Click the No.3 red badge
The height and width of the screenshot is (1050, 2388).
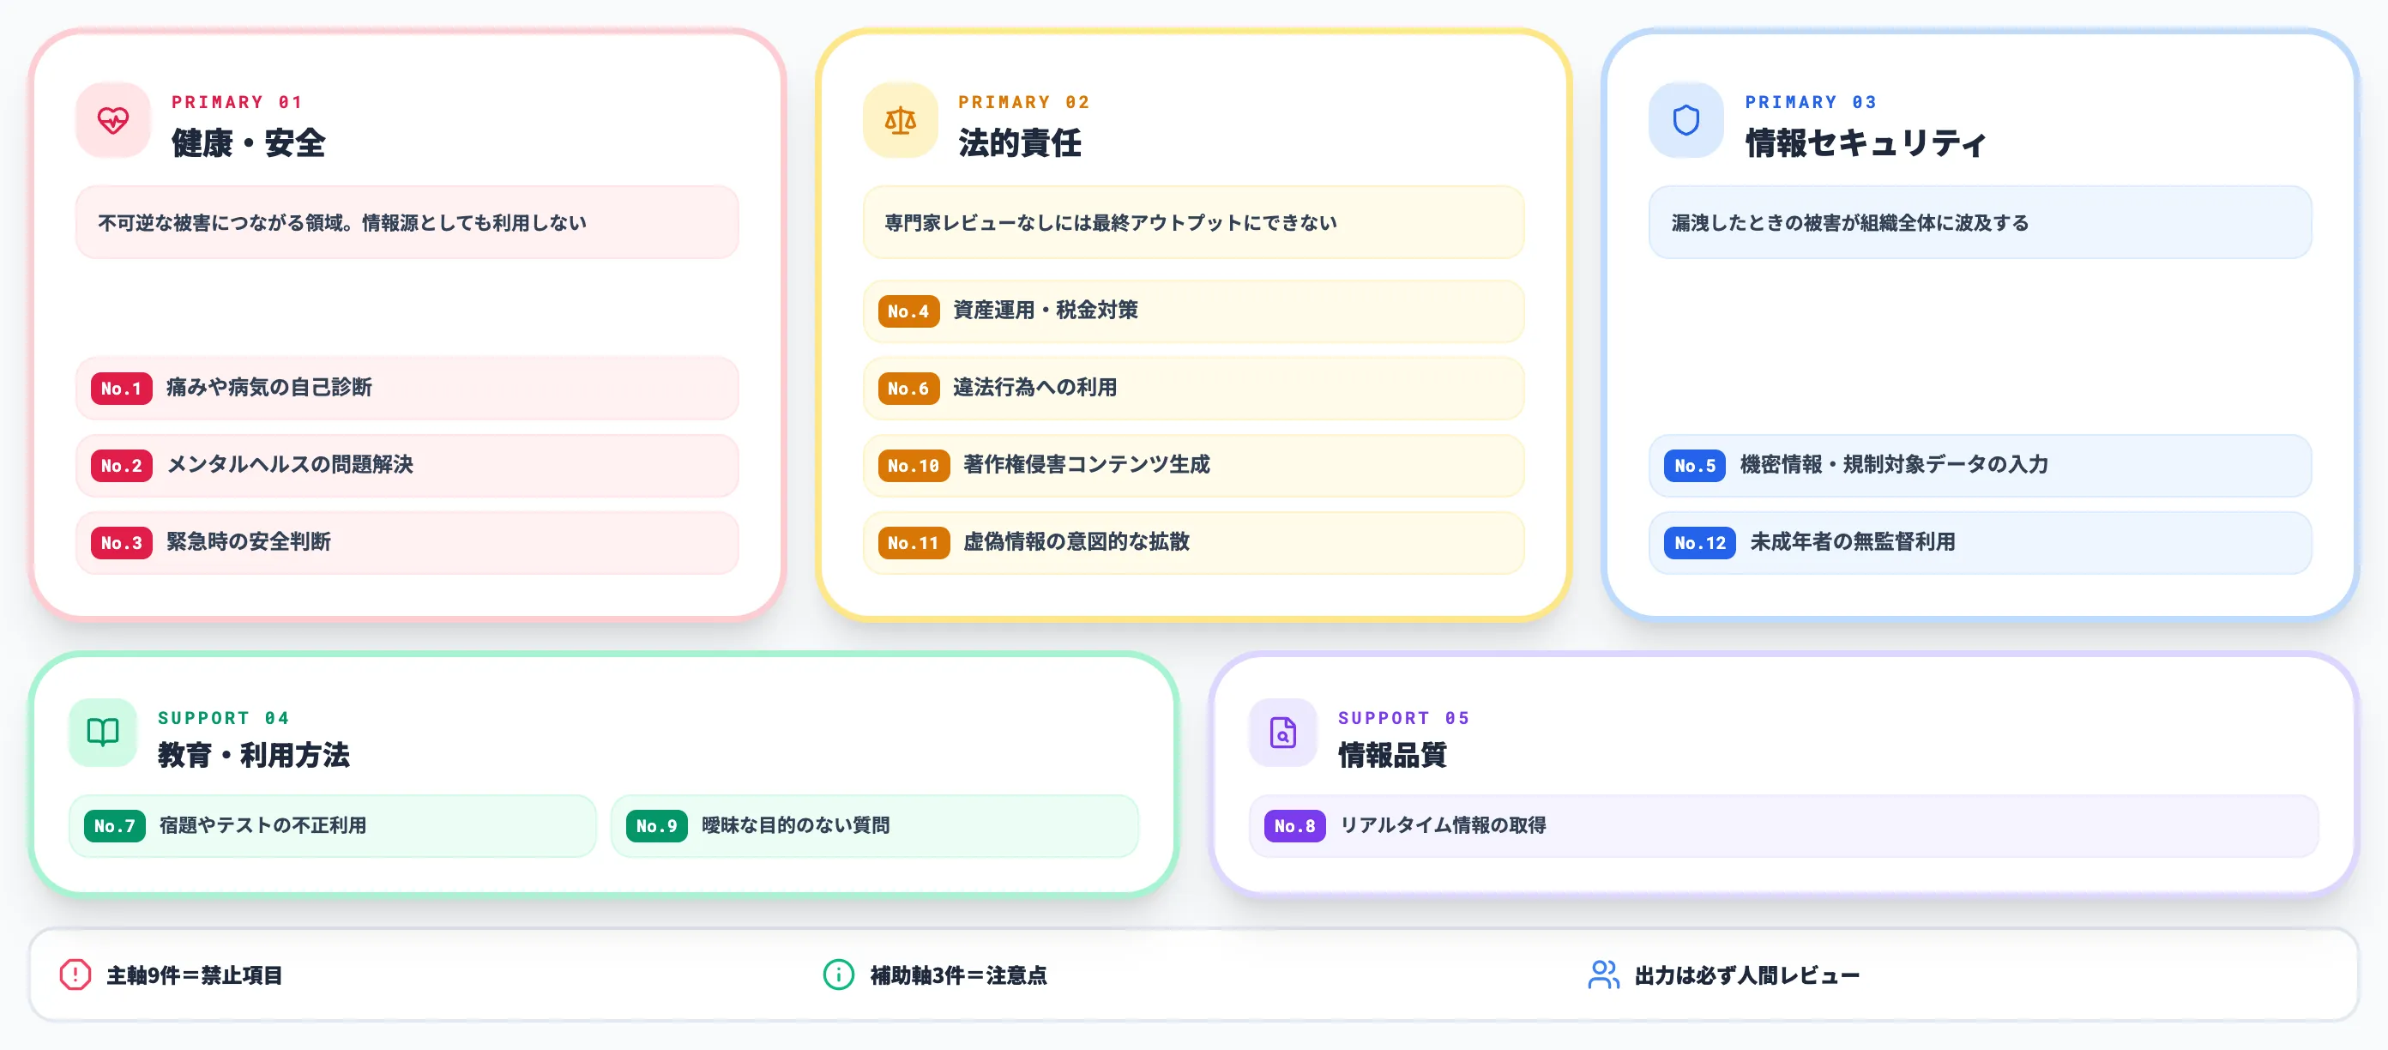point(122,543)
